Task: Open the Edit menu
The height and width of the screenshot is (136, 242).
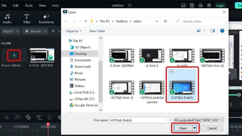Action: (16, 5)
